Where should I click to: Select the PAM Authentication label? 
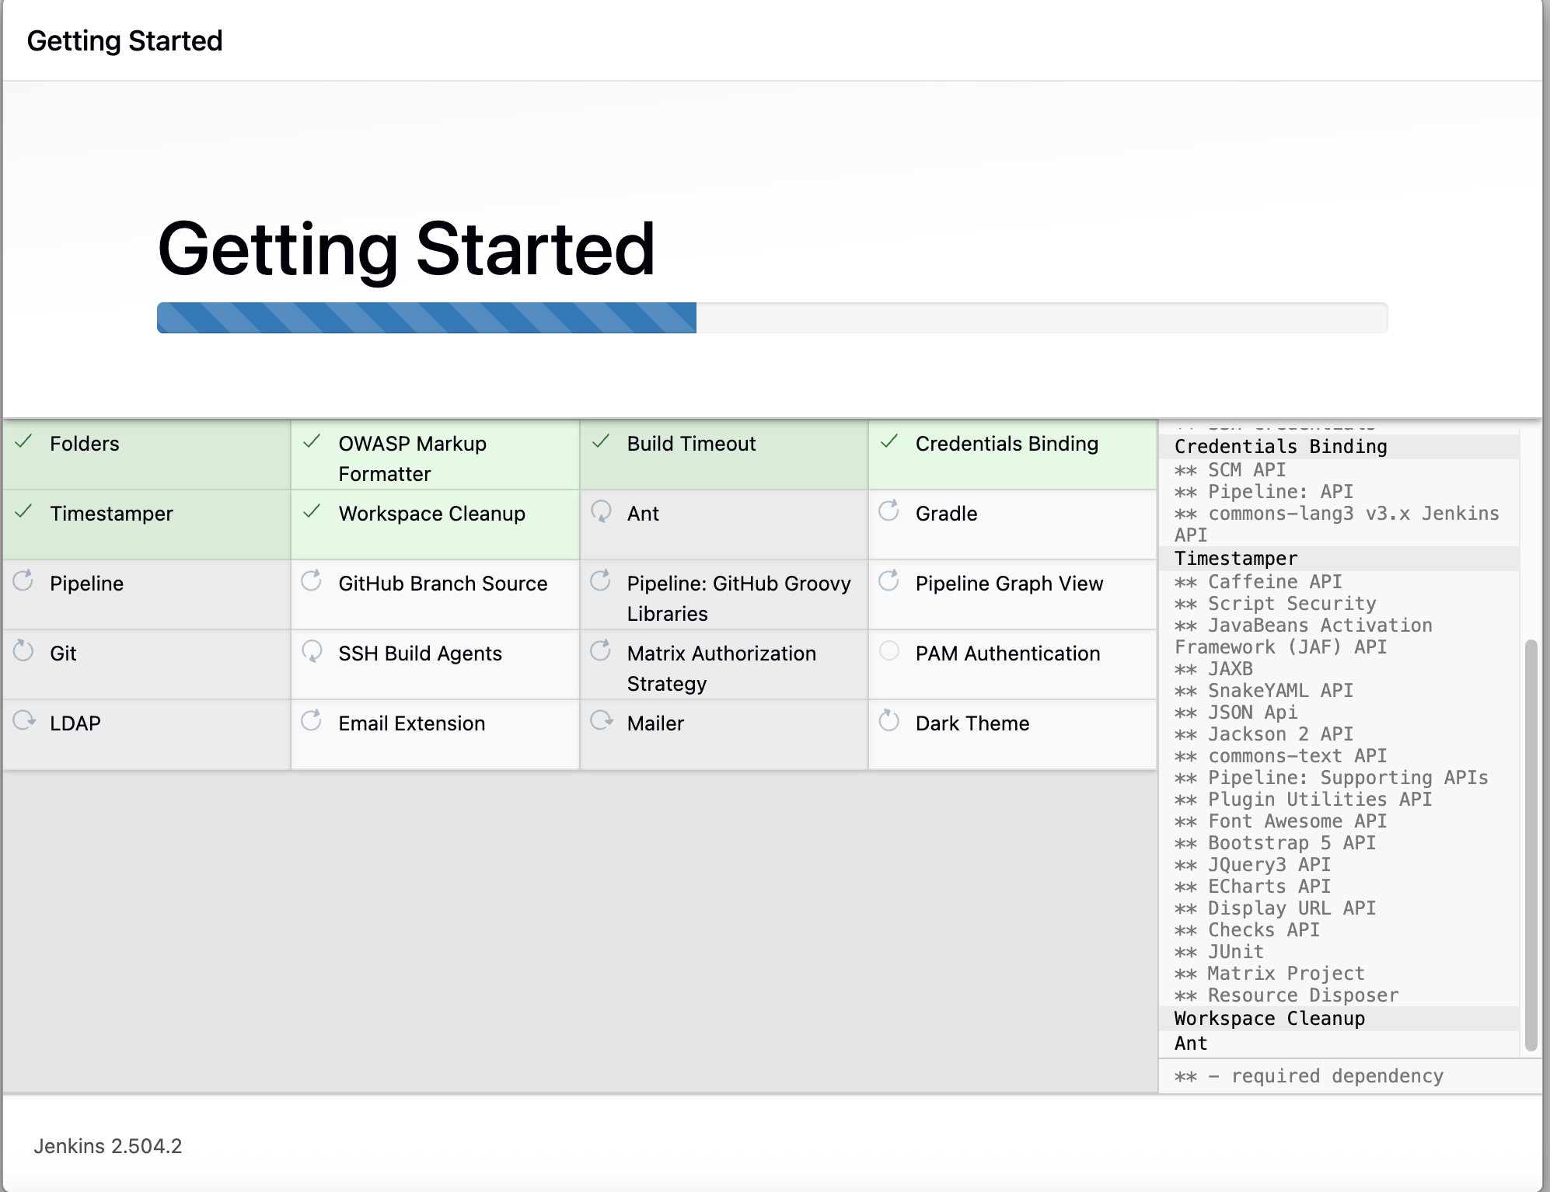(1007, 654)
